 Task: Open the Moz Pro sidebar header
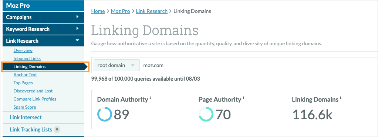point(43,6)
